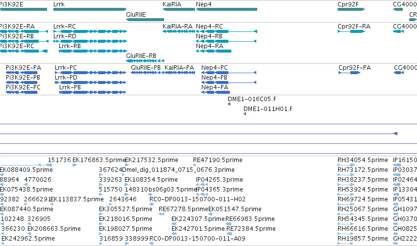The image size is (417, 246).
Task: Select transcript Lrrk-RD
Action: pyautogui.click(x=90, y=41)
